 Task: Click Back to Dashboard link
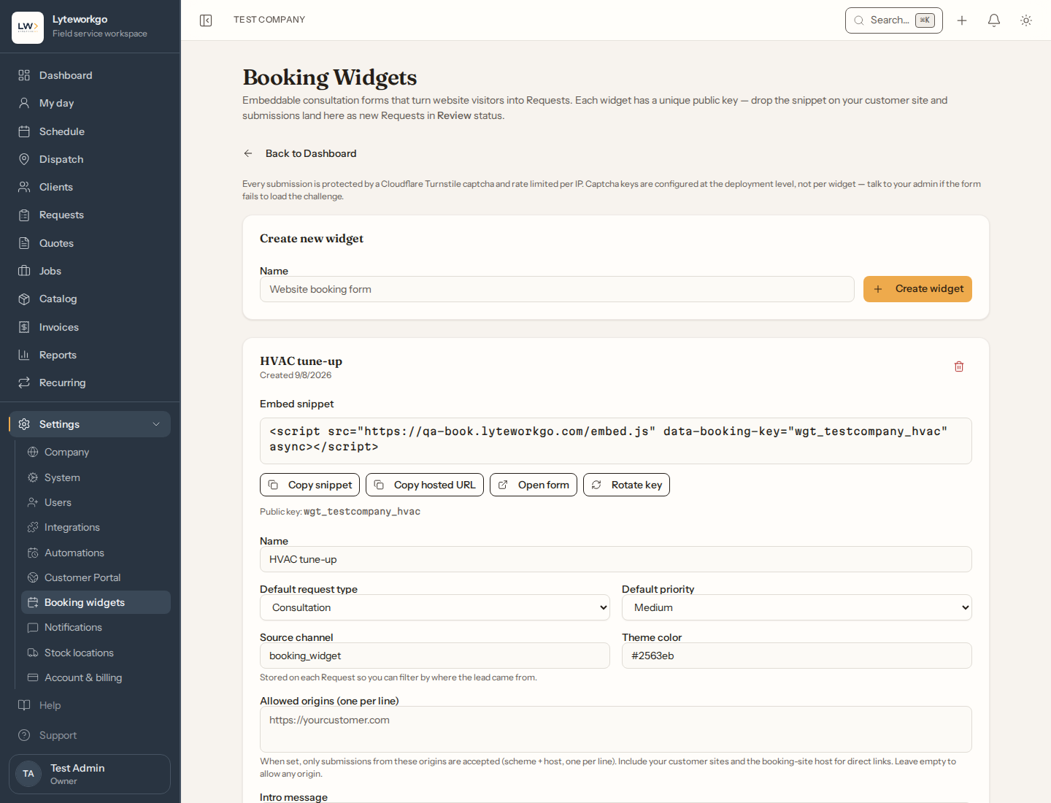click(311, 153)
